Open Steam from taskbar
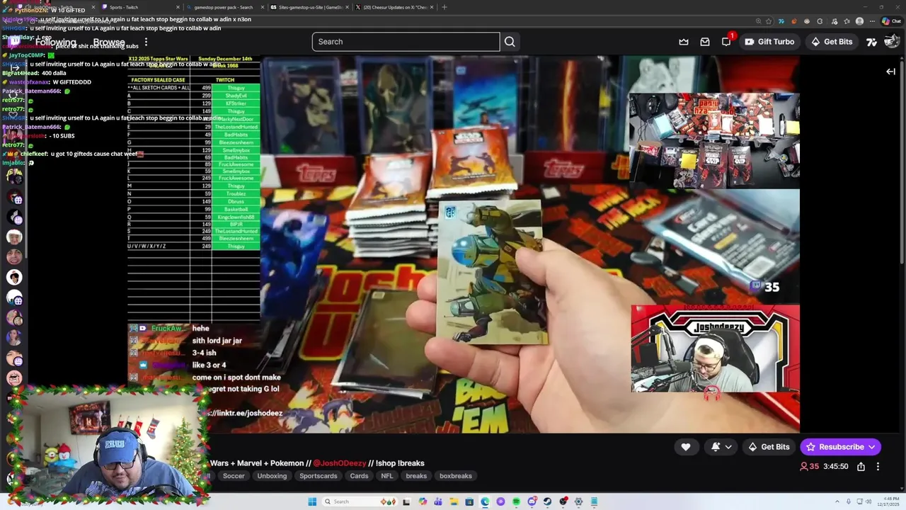The height and width of the screenshot is (510, 906). coord(547,501)
